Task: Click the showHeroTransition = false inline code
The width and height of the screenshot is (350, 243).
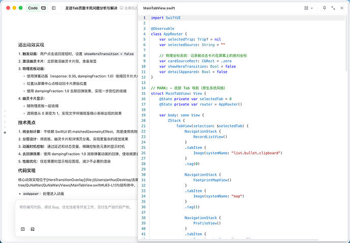Action: click(x=109, y=54)
